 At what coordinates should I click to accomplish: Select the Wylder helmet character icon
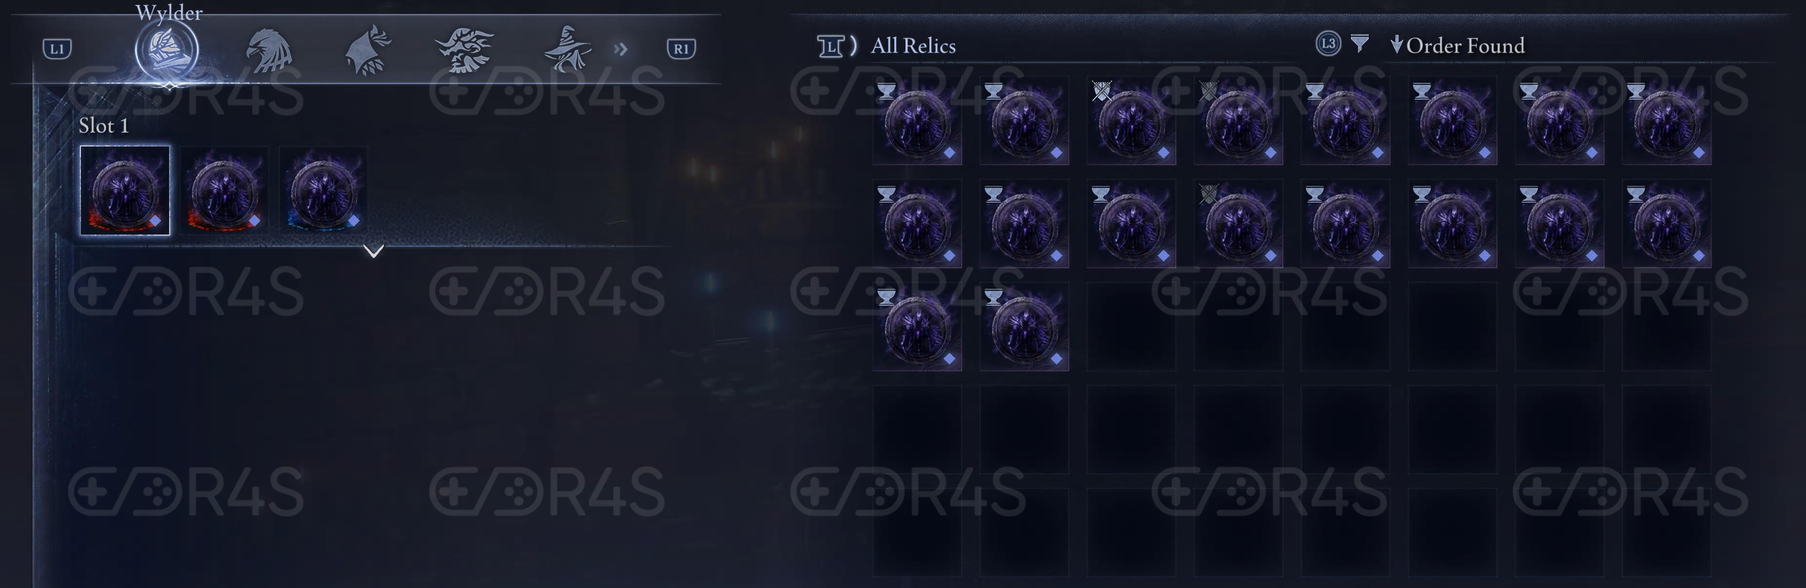[167, 50]
